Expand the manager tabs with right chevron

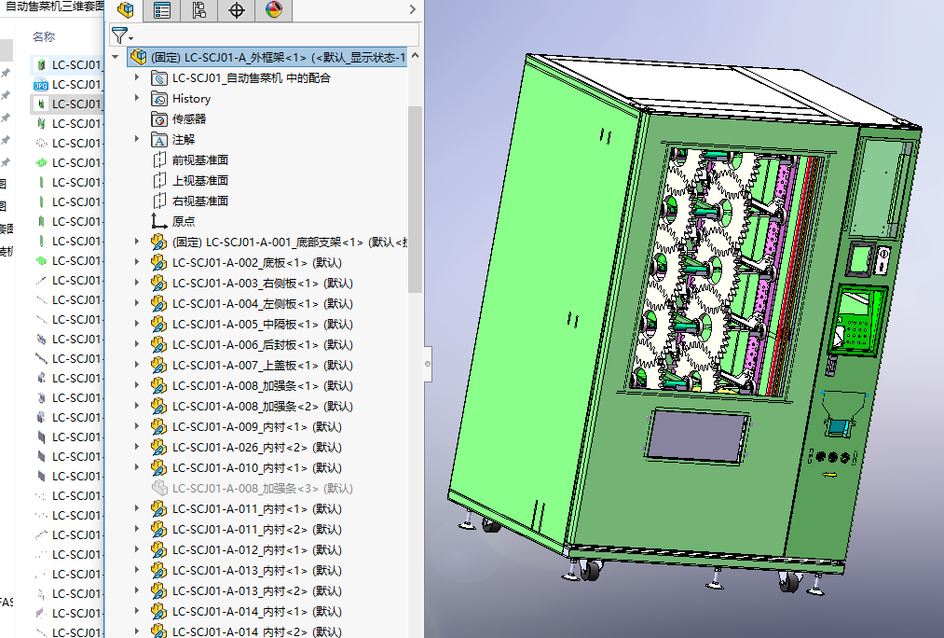(413, 9)
